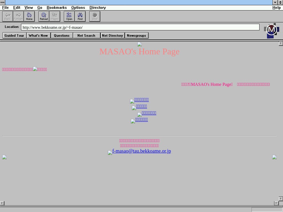The width and height of the screenshot is (283, 212).
Task: Click the Netscape 'M' throbber logo
Action: pos(271,30)
